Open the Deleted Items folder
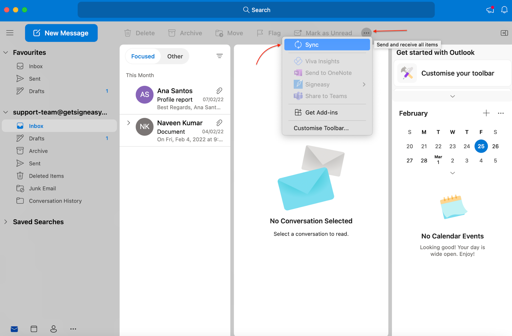Screen dimensions: 512x336 tap(59, 176)
